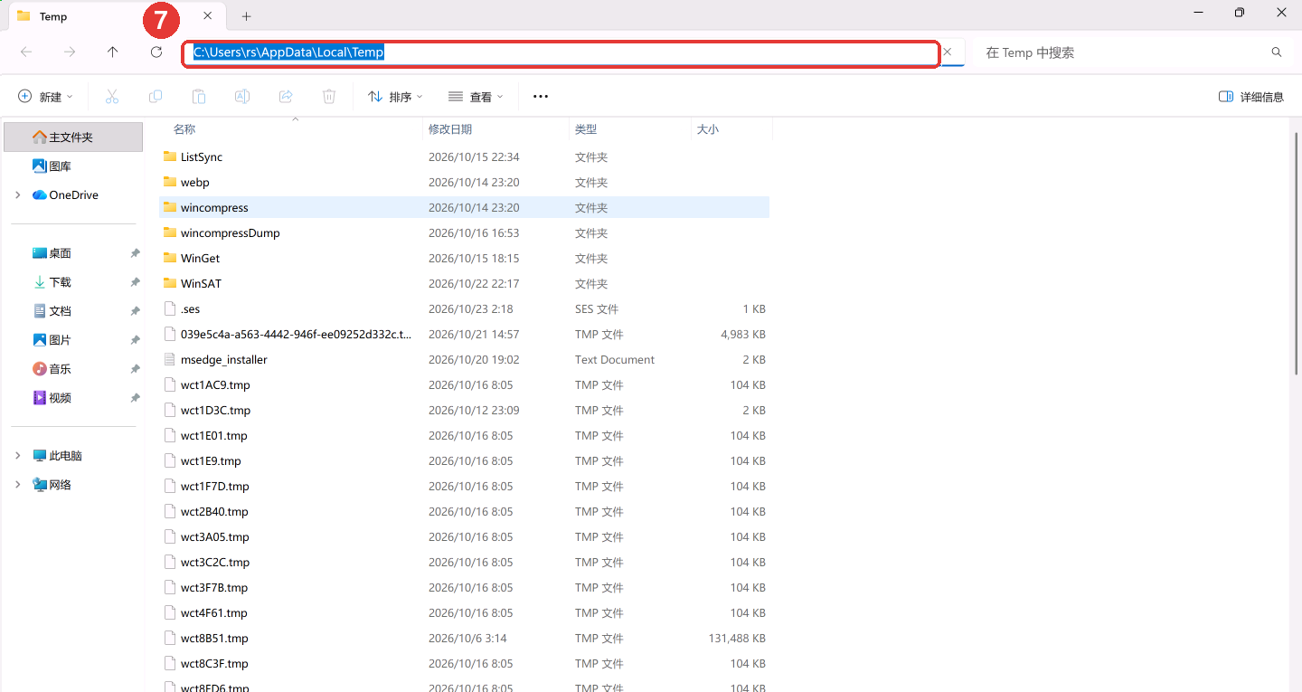Open the See more (…) menu

pyautogui.click(x=541, y=97)
